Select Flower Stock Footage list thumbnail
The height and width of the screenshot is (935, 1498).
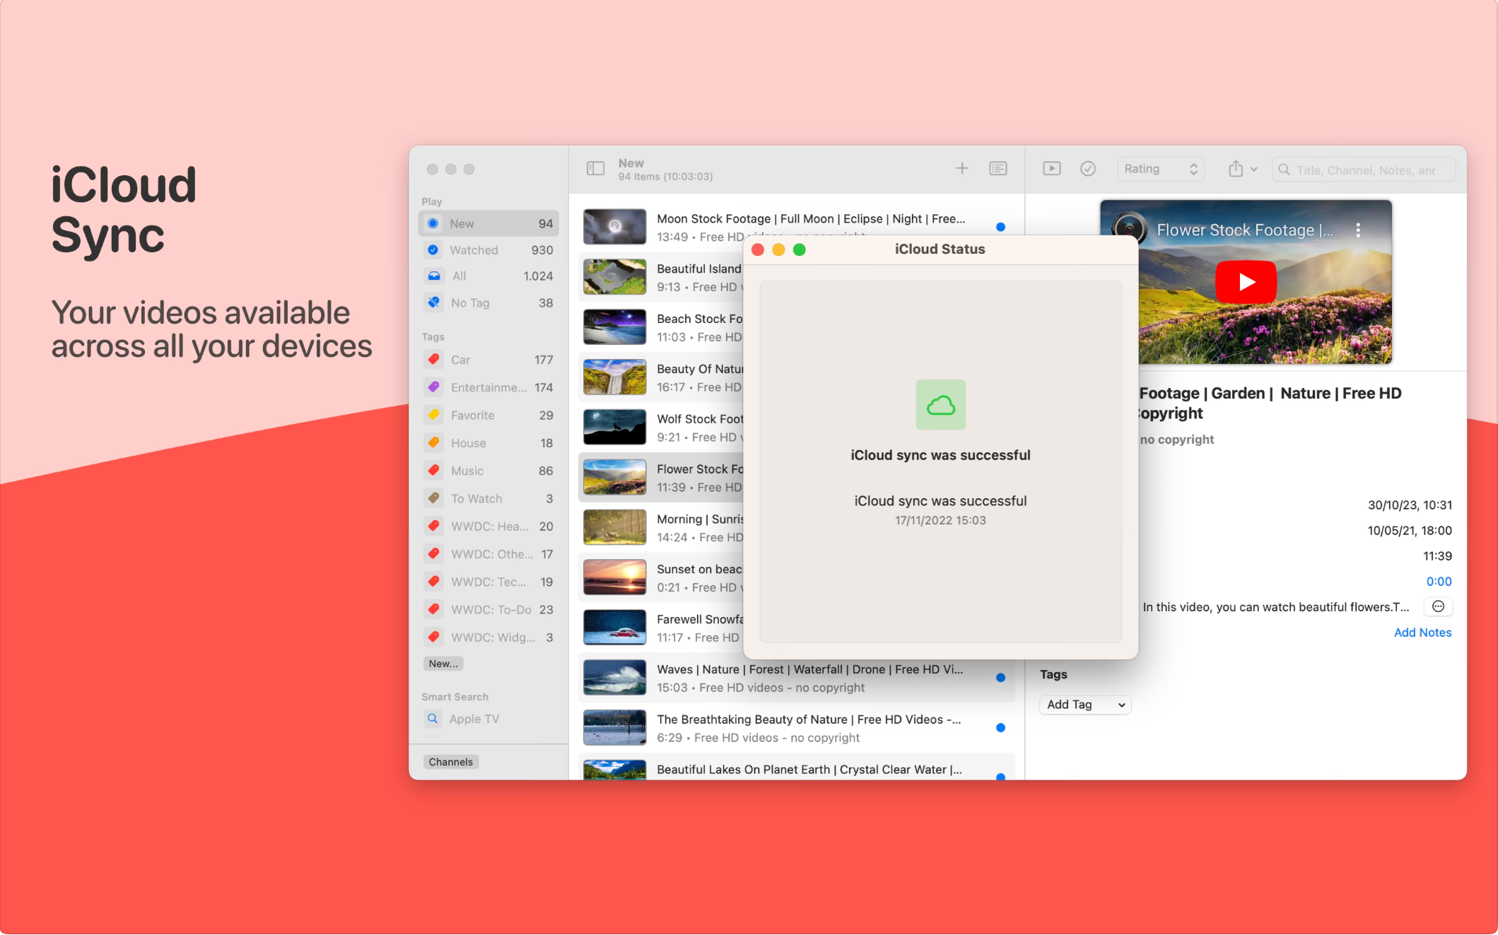coord(615,477)
